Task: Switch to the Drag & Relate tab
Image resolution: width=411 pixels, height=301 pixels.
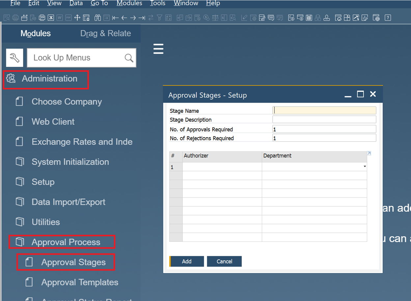Action: (105, 33)
